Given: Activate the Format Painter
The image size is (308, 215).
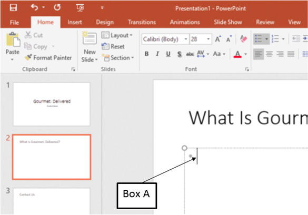Looking at the screenshot, I should click(x=48, y=58).
